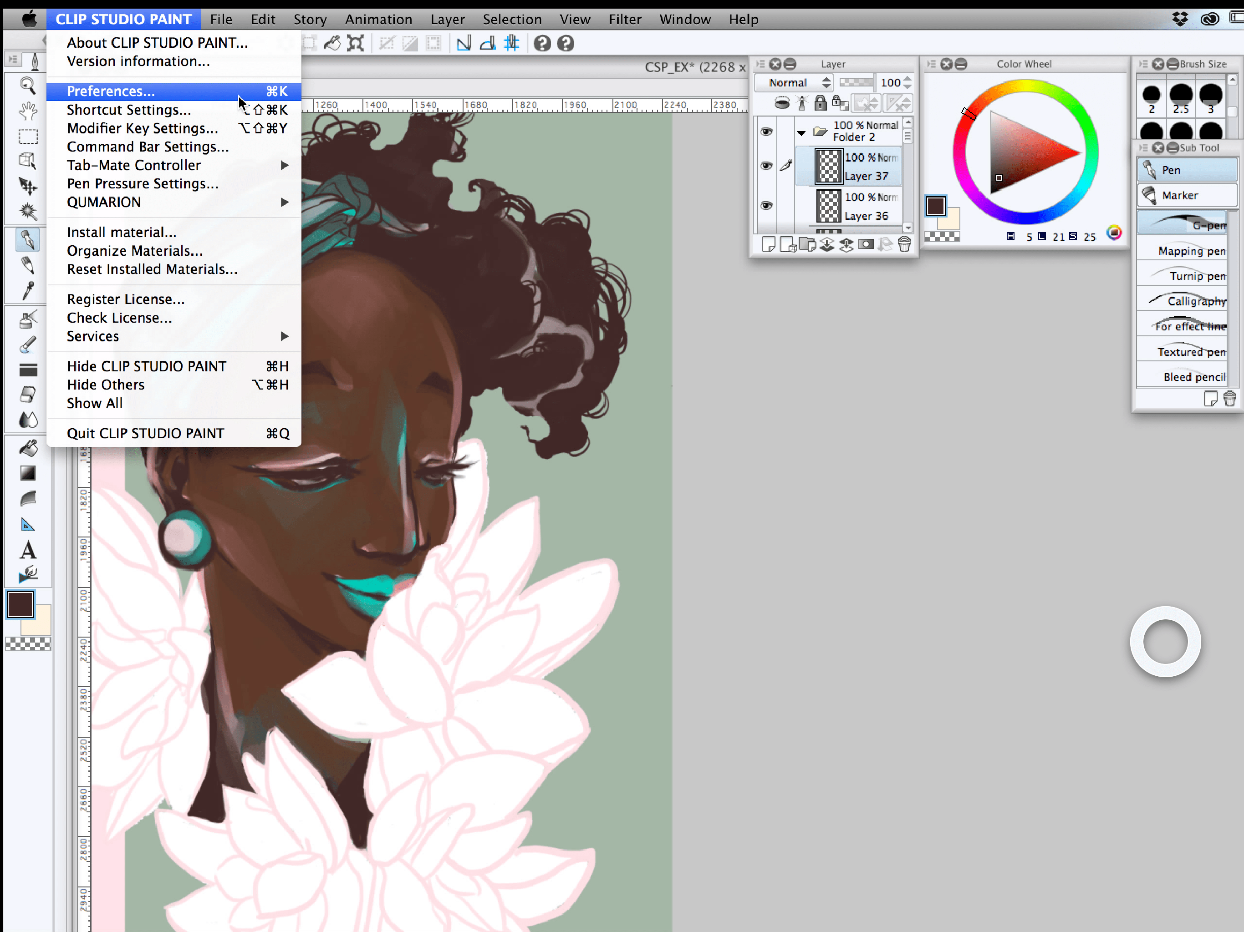1244x932 pixels.
Task: Click the Lock Layer padlock icon
Action: click(x=821, y=103)
